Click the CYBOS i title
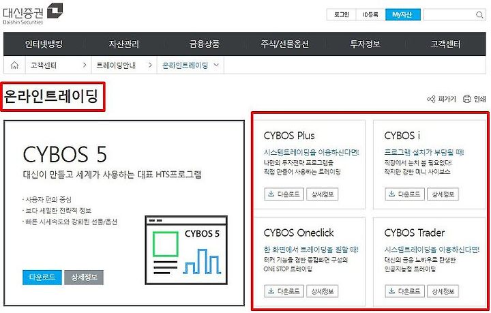The height and width of the screenshot is (313, 491). coord(402,136)
